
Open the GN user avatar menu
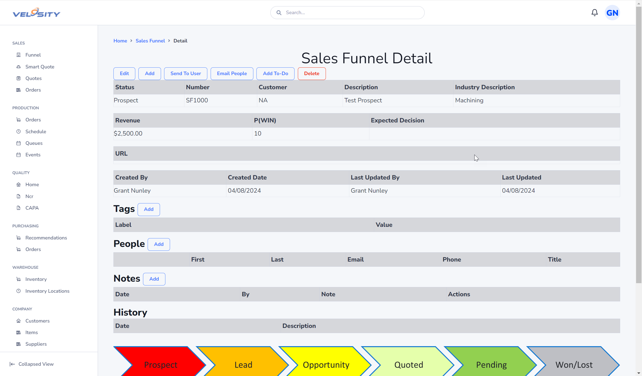(x=612, y=13)
